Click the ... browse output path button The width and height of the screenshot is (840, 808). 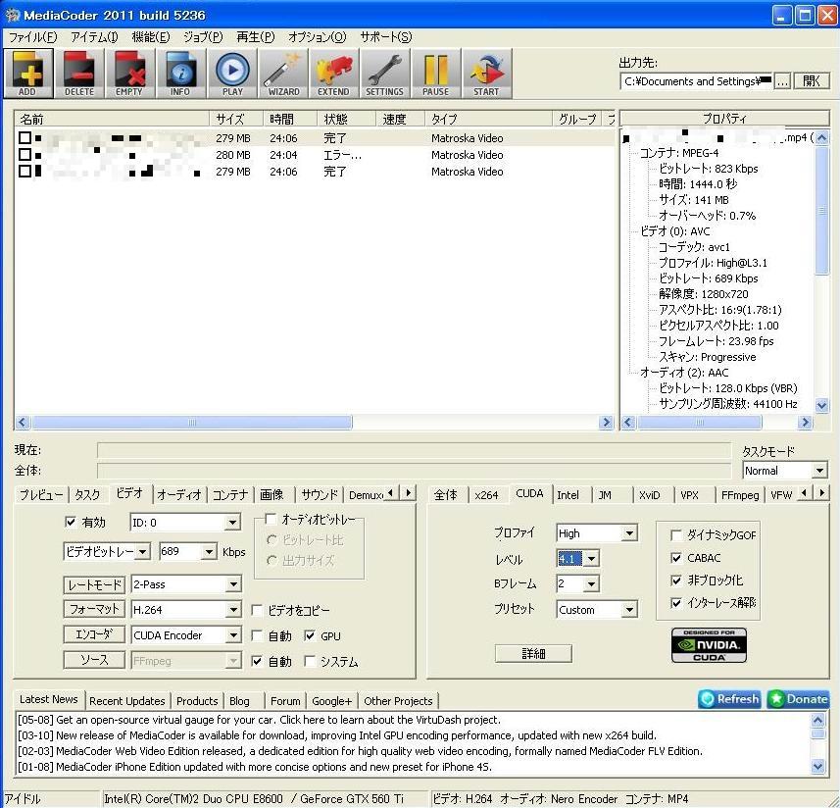(x=783, y=81)
